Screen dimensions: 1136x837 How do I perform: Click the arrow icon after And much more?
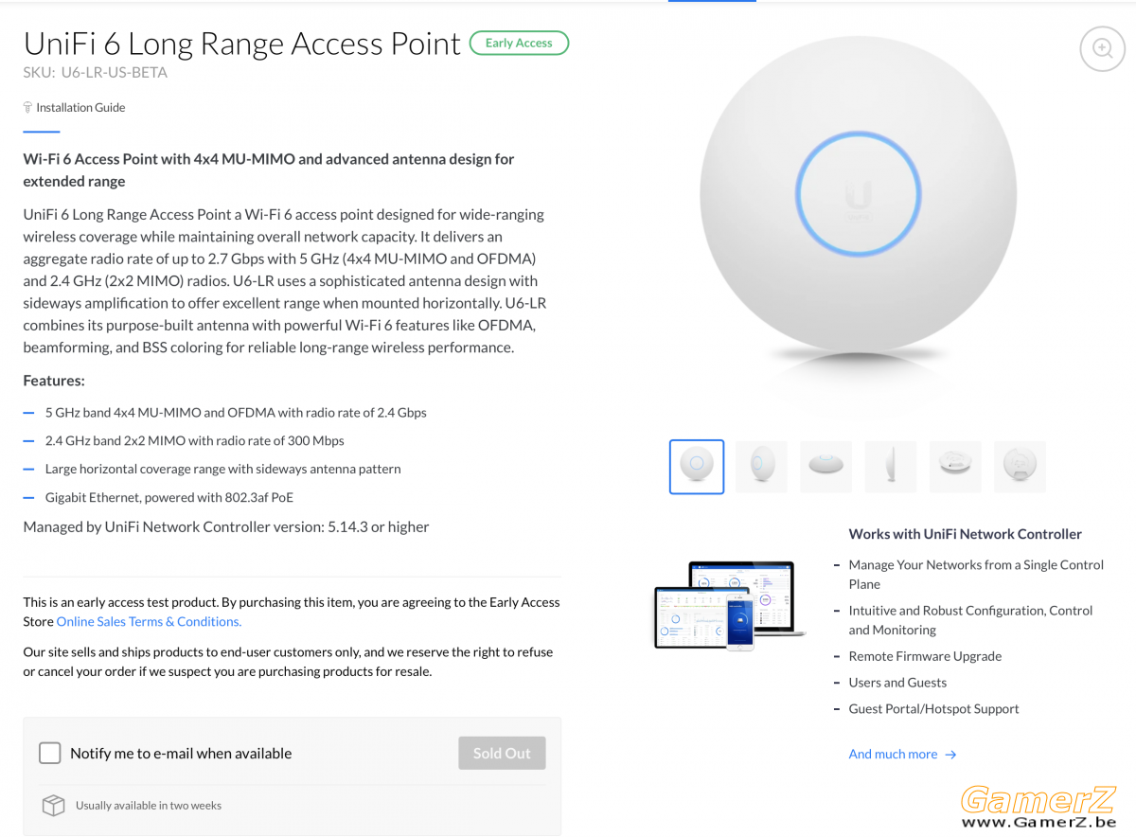(950, 755)
